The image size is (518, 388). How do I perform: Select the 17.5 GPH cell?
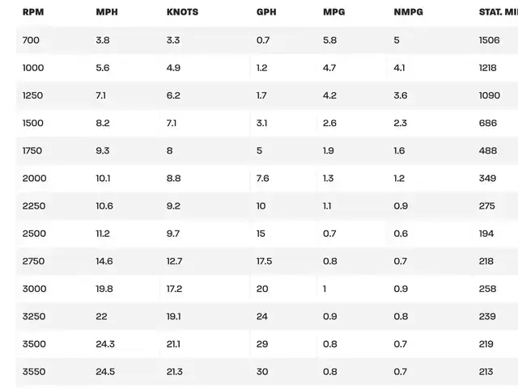click(x=264, y=261)
